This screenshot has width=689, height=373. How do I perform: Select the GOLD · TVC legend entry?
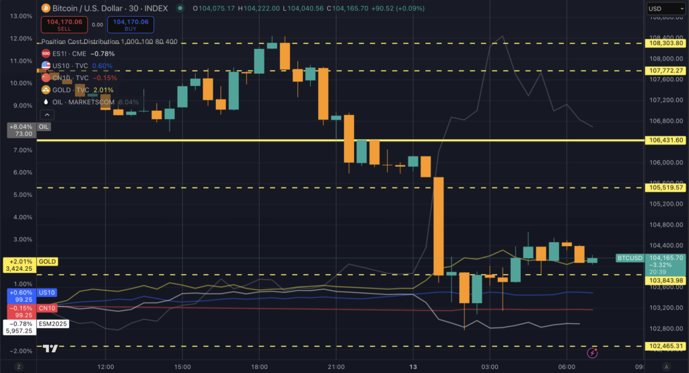(x=71, y=90)
